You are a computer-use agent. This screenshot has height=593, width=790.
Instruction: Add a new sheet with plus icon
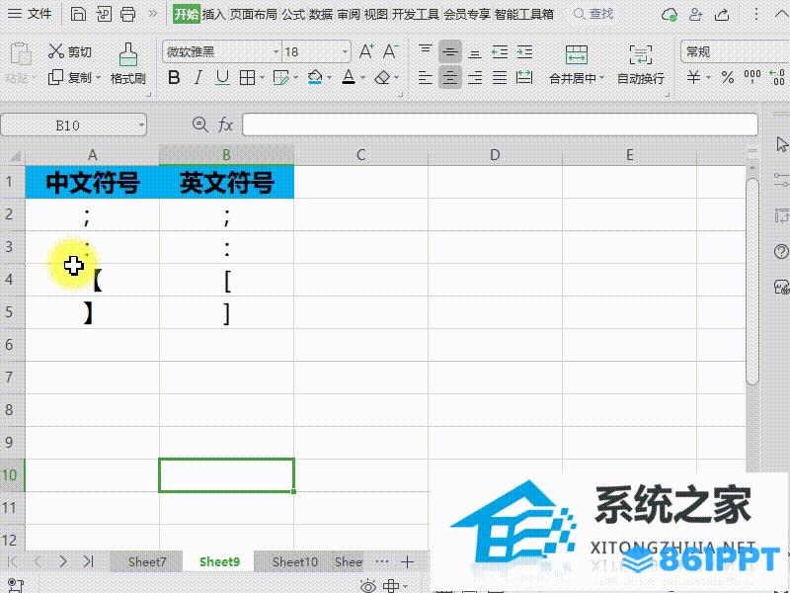[x=407, y=561]
